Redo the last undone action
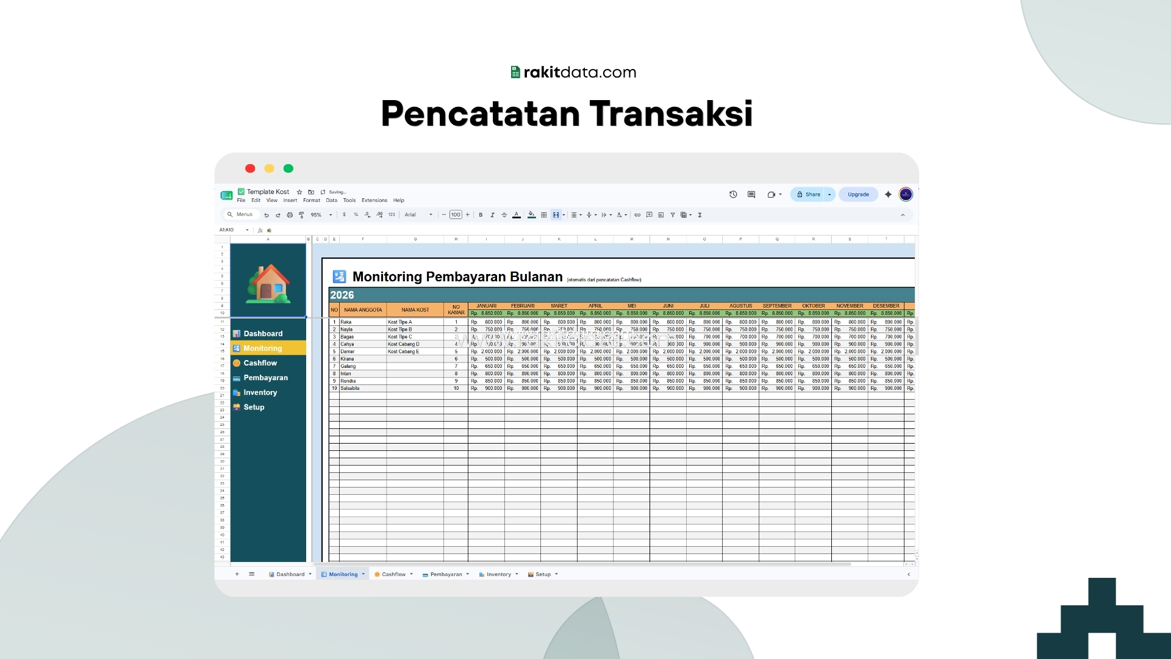This screenshot has width=1171, height=659. pos(278,215)
